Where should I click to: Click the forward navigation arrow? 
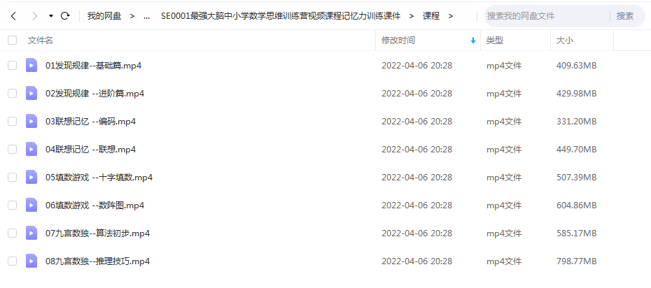coord(35,16)
